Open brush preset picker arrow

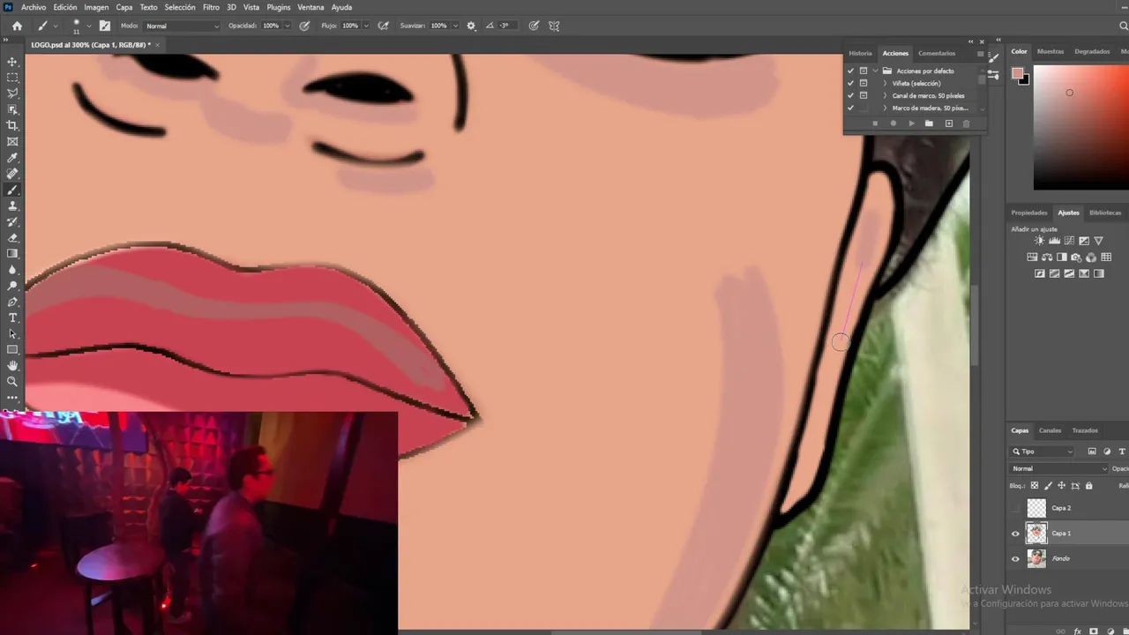click(x=88, y=26)
